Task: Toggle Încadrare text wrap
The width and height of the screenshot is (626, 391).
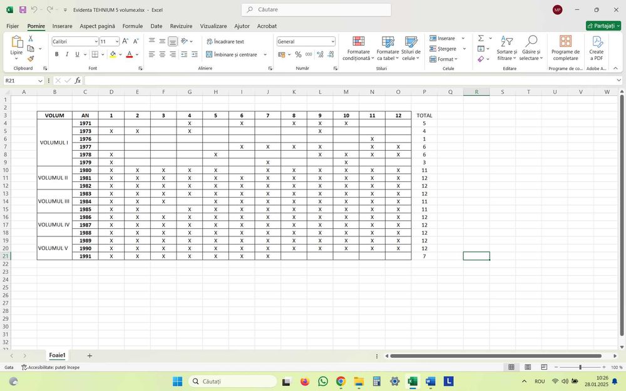Action: coord(225,41)
